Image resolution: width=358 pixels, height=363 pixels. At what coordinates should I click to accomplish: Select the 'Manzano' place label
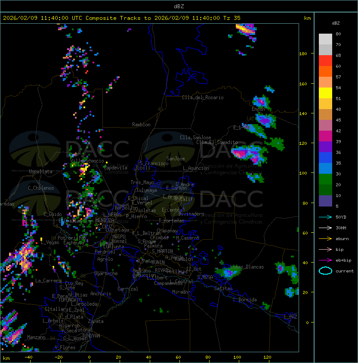(36, 337)
